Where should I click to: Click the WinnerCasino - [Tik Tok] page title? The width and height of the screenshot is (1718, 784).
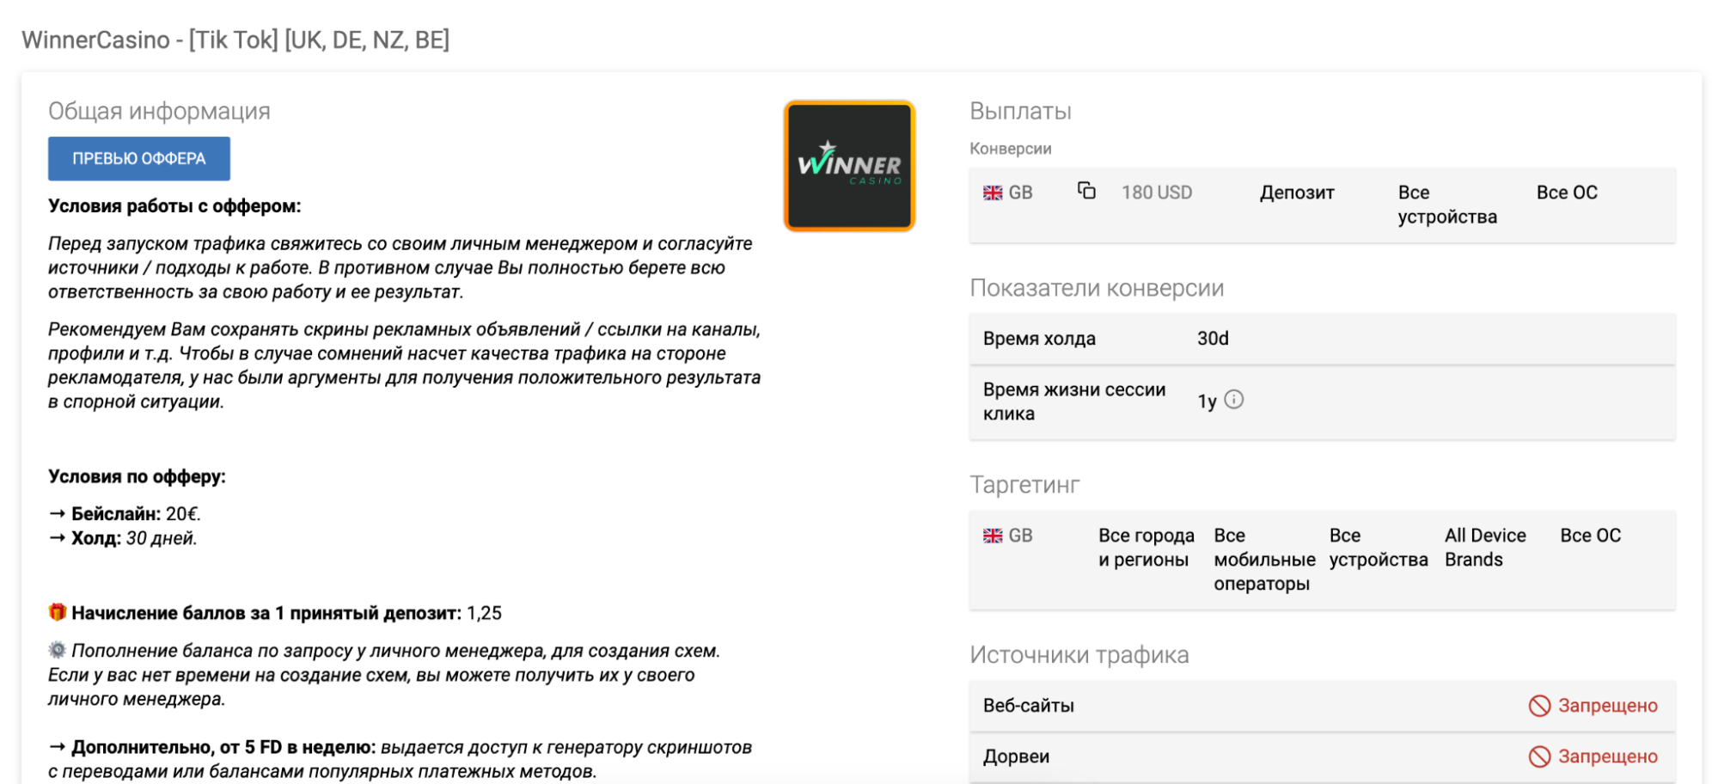[235, 40]
